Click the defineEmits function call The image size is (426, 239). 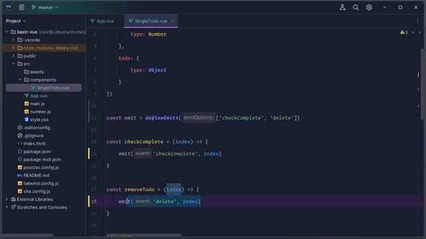click(x=162, y=118)
